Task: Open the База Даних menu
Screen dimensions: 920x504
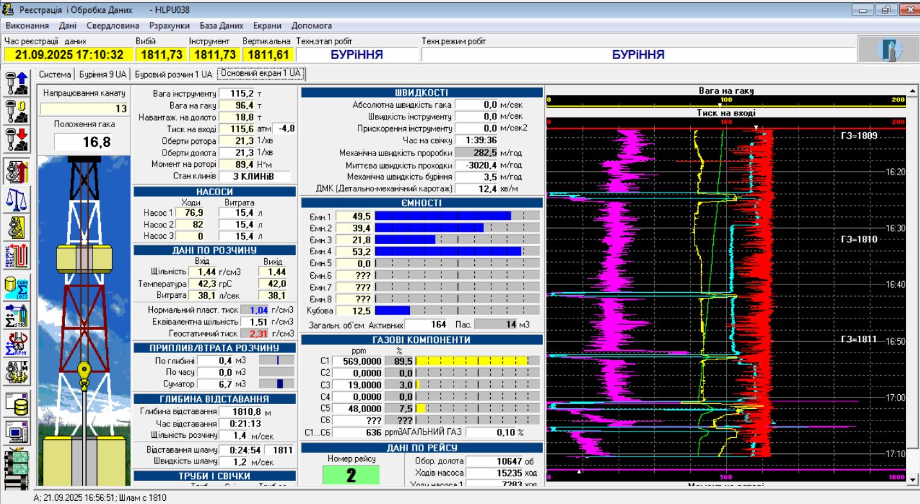Action: 221,26
